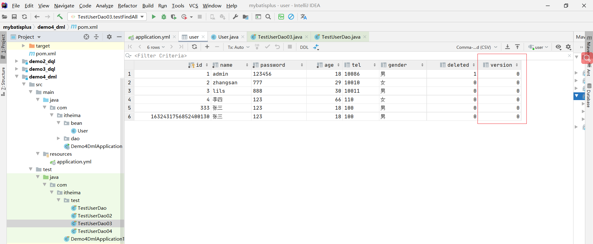Open the Refactor menu

(x=127, y=6)
